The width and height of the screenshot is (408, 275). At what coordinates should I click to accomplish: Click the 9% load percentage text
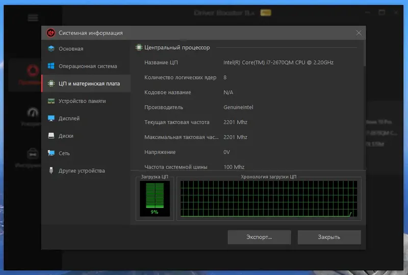pyautogui.click(x=155, y=212)
